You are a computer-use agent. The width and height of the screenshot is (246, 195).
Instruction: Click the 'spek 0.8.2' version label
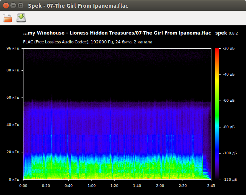(x=226, y=33)
